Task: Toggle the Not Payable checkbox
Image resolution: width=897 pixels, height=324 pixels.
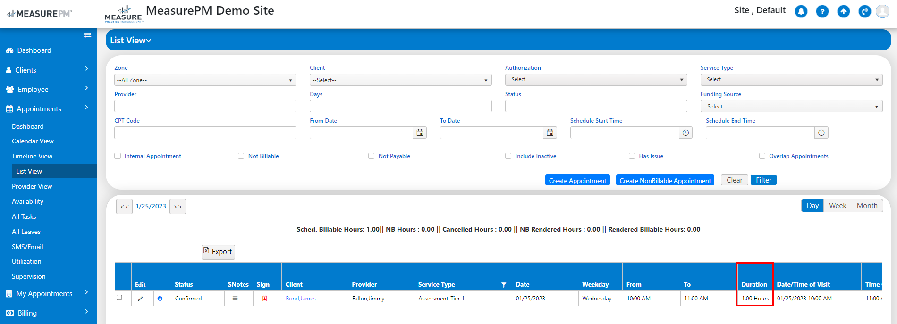Action: [x=372, y=156]
